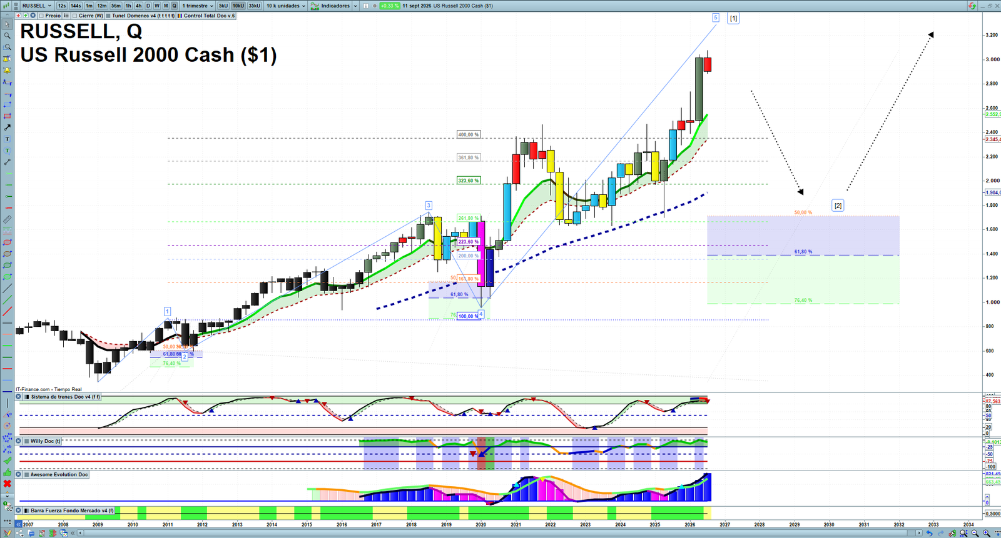1001x538 pixels.
Task: Click the +0,33 % change indicator
Action: pos(390,6)
